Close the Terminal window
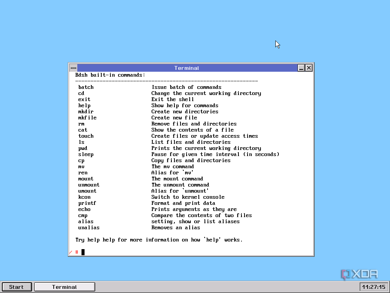Image resolution: width=390 pixels, height=293 pixels. [308, 68]
